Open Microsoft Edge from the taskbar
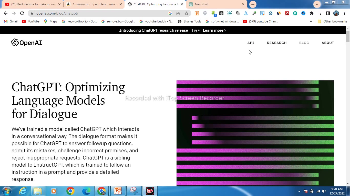 click(x=86, y=191)
